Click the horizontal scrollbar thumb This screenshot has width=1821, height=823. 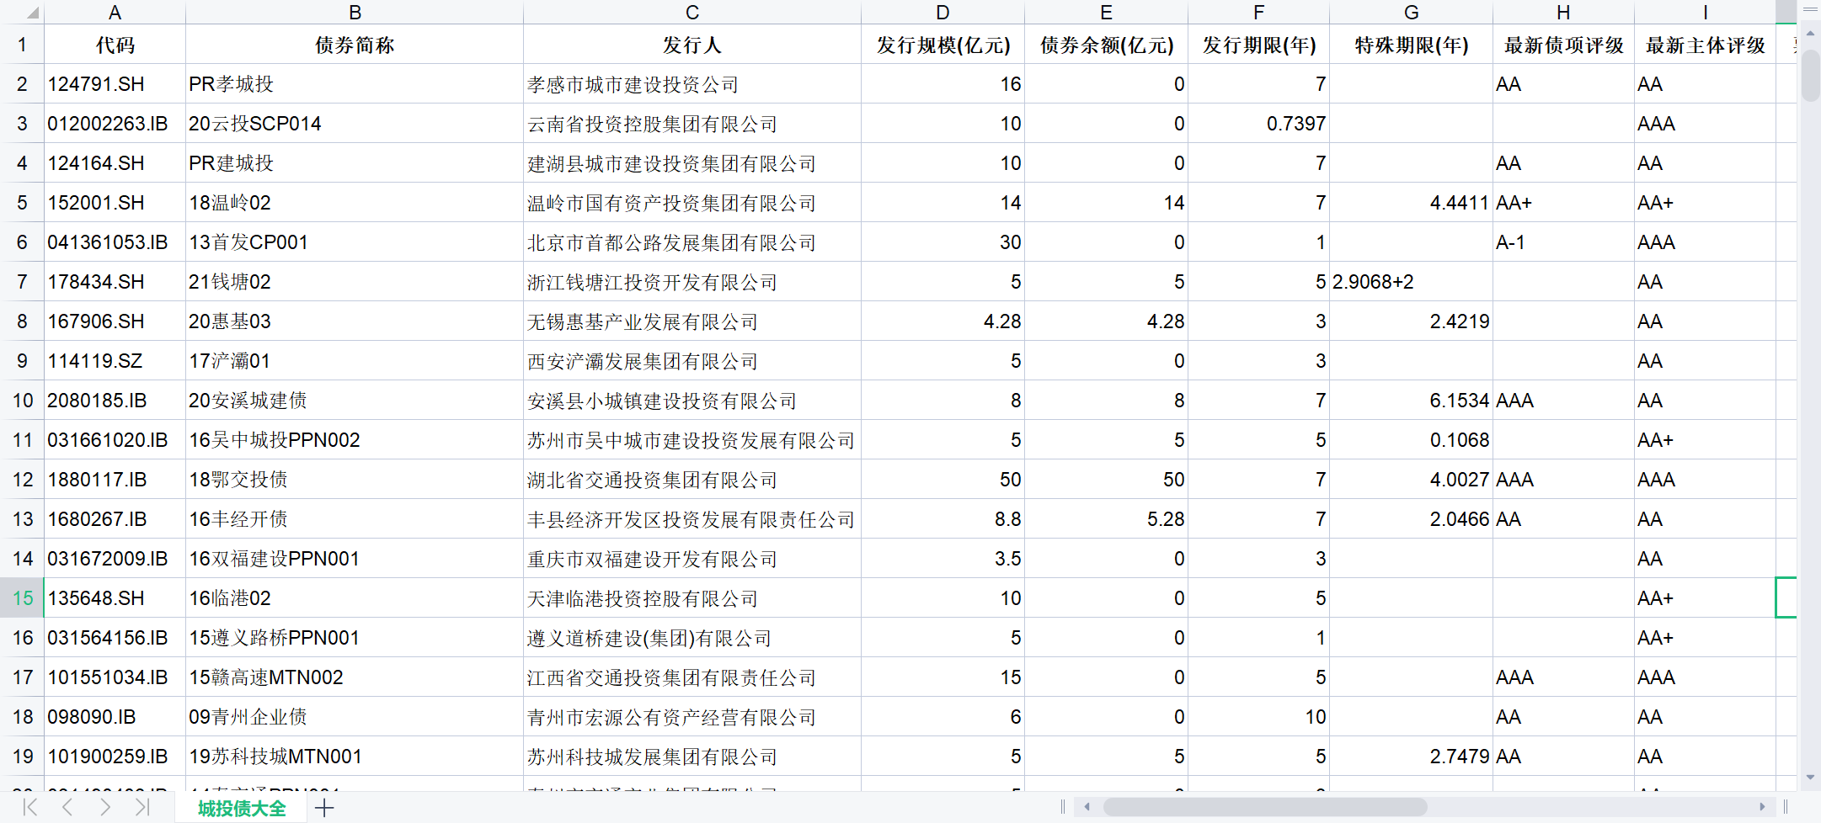pos(1265,807)
